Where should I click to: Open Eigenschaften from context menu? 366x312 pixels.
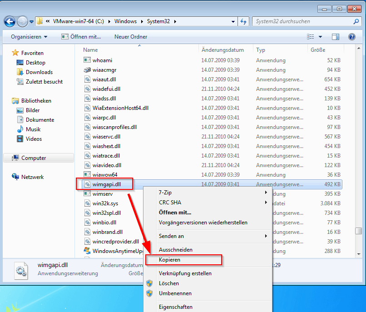(x=208, y=307)
